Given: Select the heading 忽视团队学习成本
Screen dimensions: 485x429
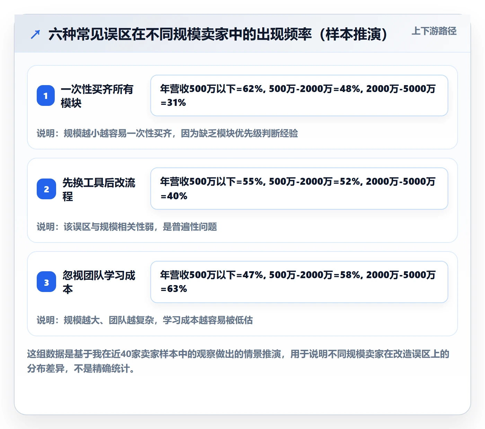Looking at the screenshot, I should tap(99, 282).
